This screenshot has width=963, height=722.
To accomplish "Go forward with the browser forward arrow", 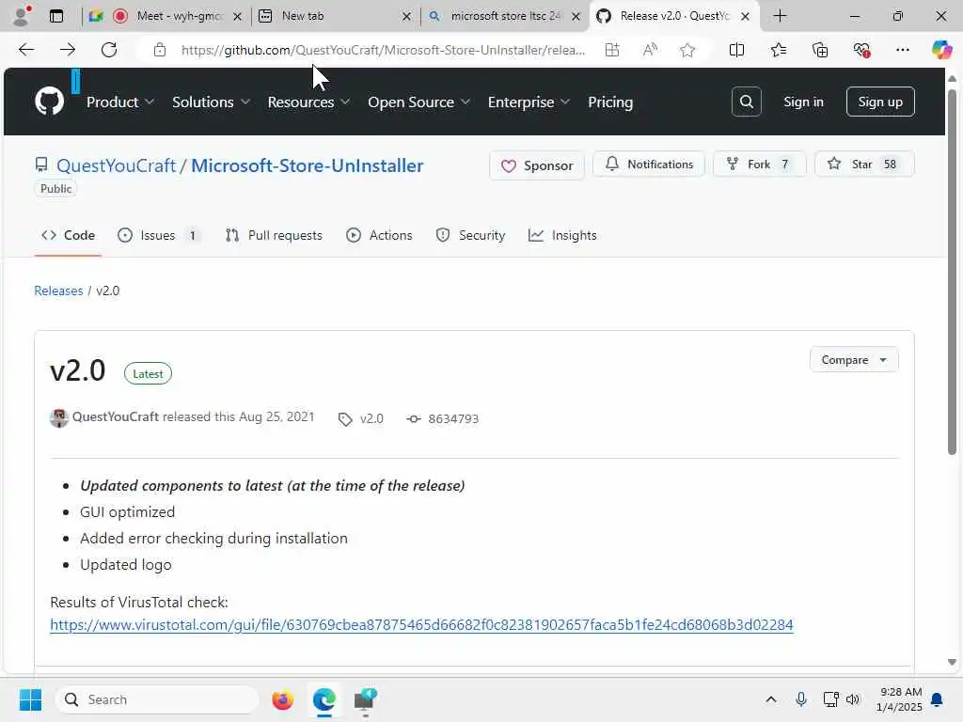I will 68,50.
